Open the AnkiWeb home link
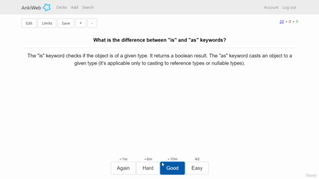 31,8
